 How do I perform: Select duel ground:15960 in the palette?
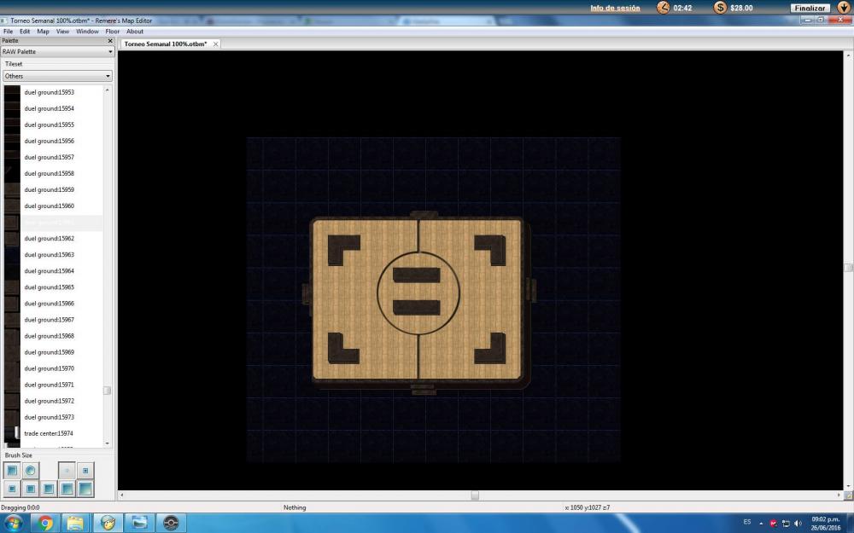[x=53, y=206]
